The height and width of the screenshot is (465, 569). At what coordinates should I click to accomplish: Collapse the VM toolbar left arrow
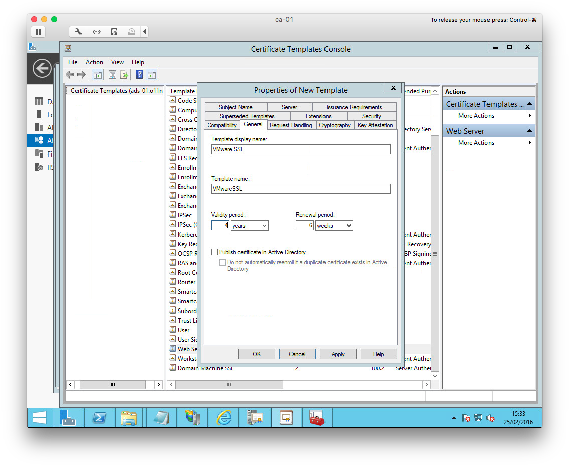[145, 32]
